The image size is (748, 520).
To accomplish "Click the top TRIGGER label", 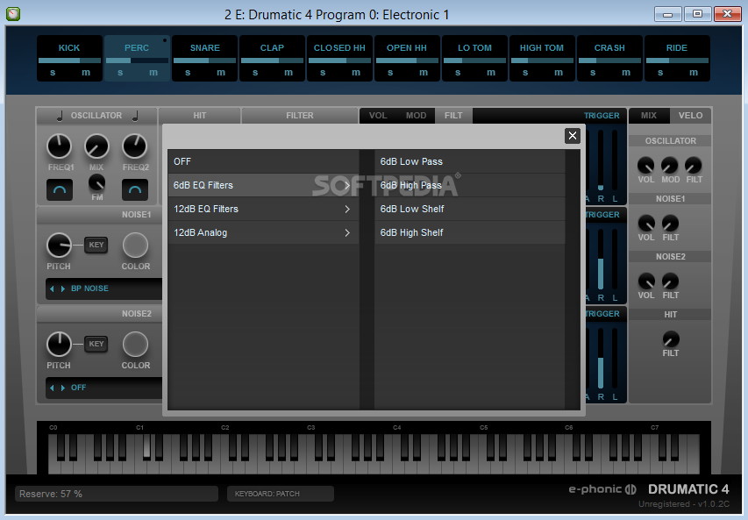I will pyautogui.click(x=602, y=116).
